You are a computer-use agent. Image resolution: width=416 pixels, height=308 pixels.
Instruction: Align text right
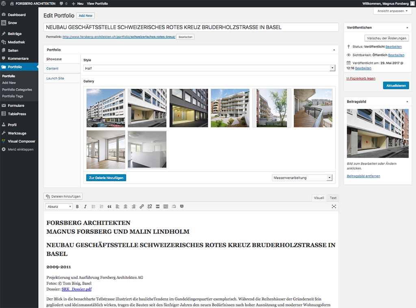click(133, 207)
